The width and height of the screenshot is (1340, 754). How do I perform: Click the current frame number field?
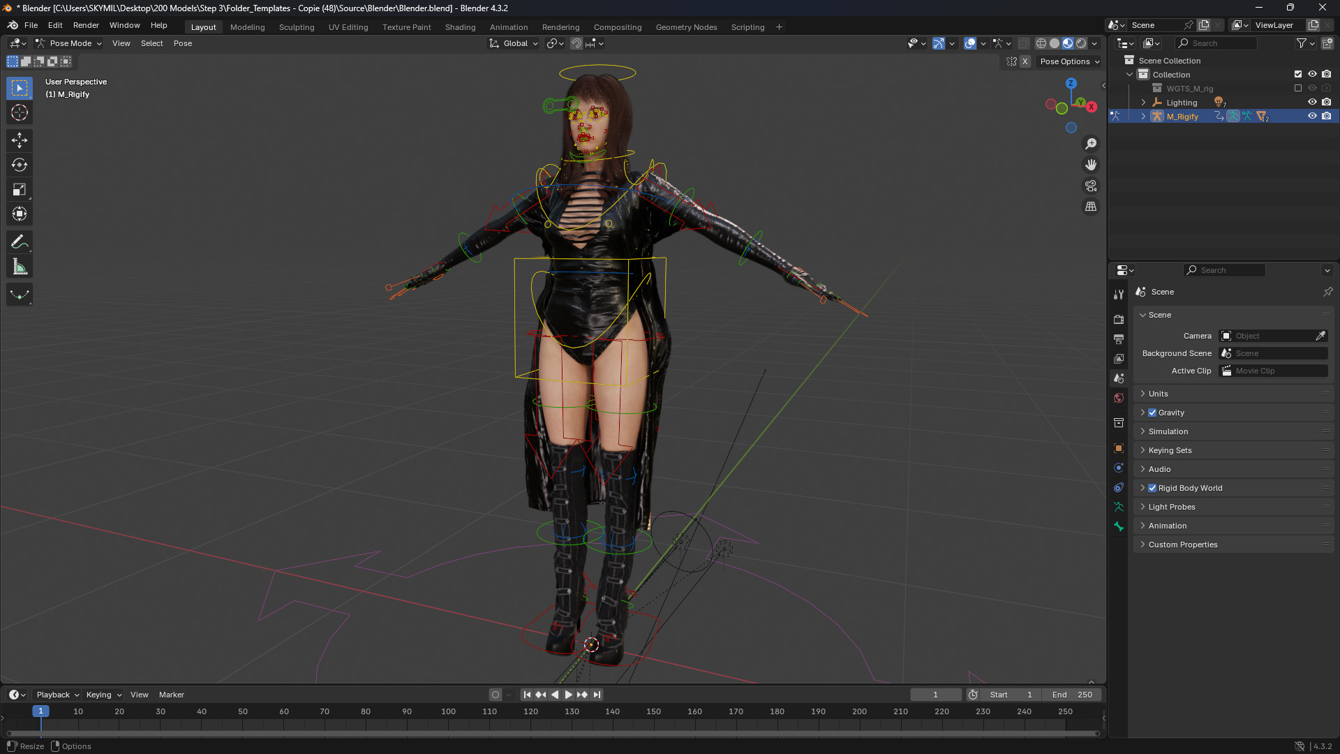[936, 695]
